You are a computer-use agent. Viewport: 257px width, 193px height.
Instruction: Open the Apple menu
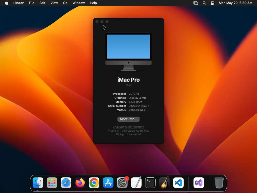(7, 3)
